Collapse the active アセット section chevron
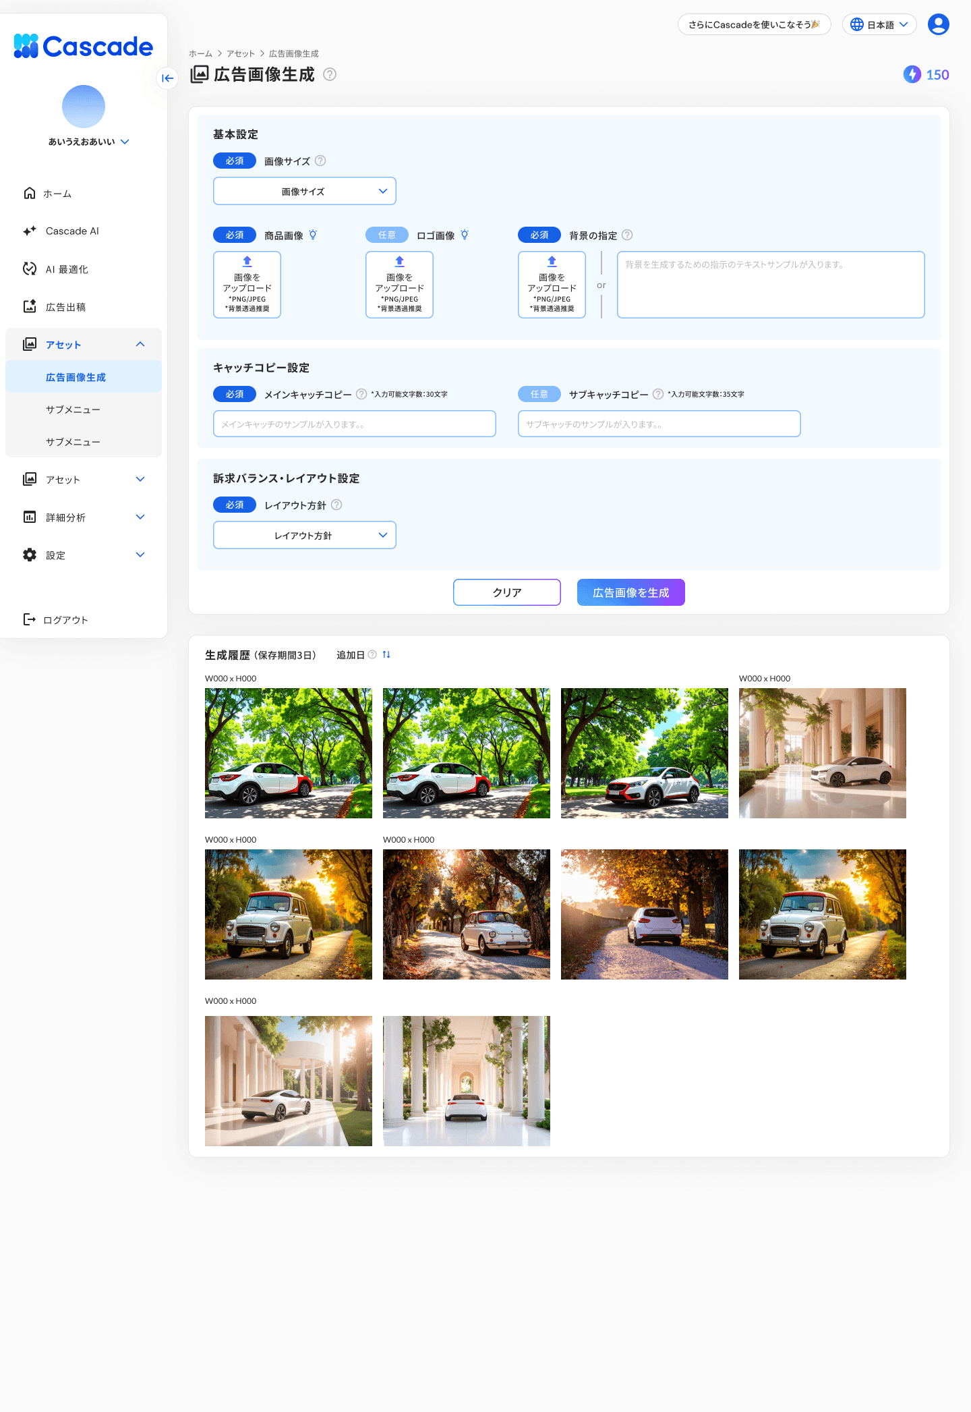This screenshot has height=1412, width=971. pyautogui.click(x=140, y=344)
